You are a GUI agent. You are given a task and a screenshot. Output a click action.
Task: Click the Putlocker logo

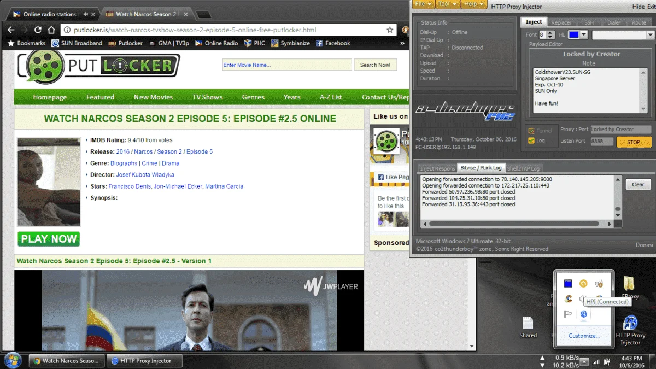pyautogui.click(x=99, y=66)
